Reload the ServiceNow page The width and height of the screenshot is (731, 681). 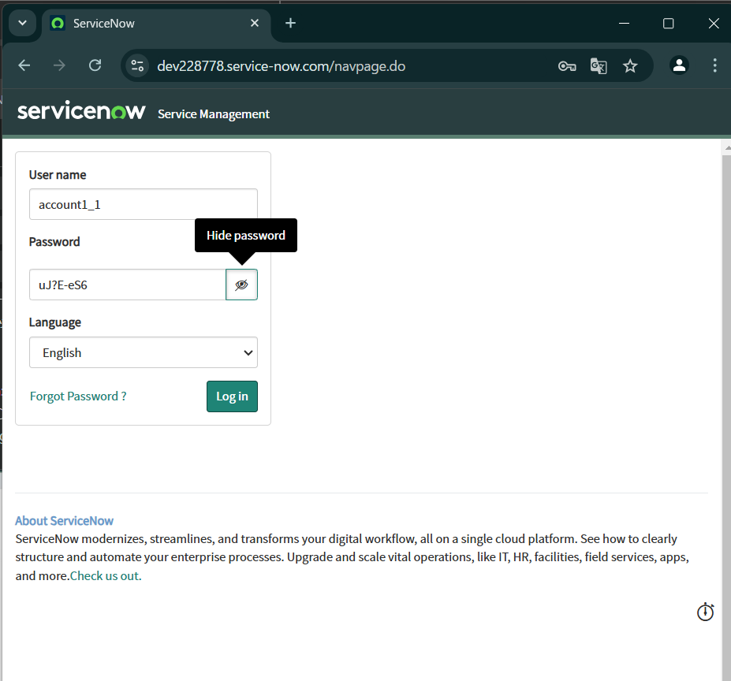tap(95, 65)
